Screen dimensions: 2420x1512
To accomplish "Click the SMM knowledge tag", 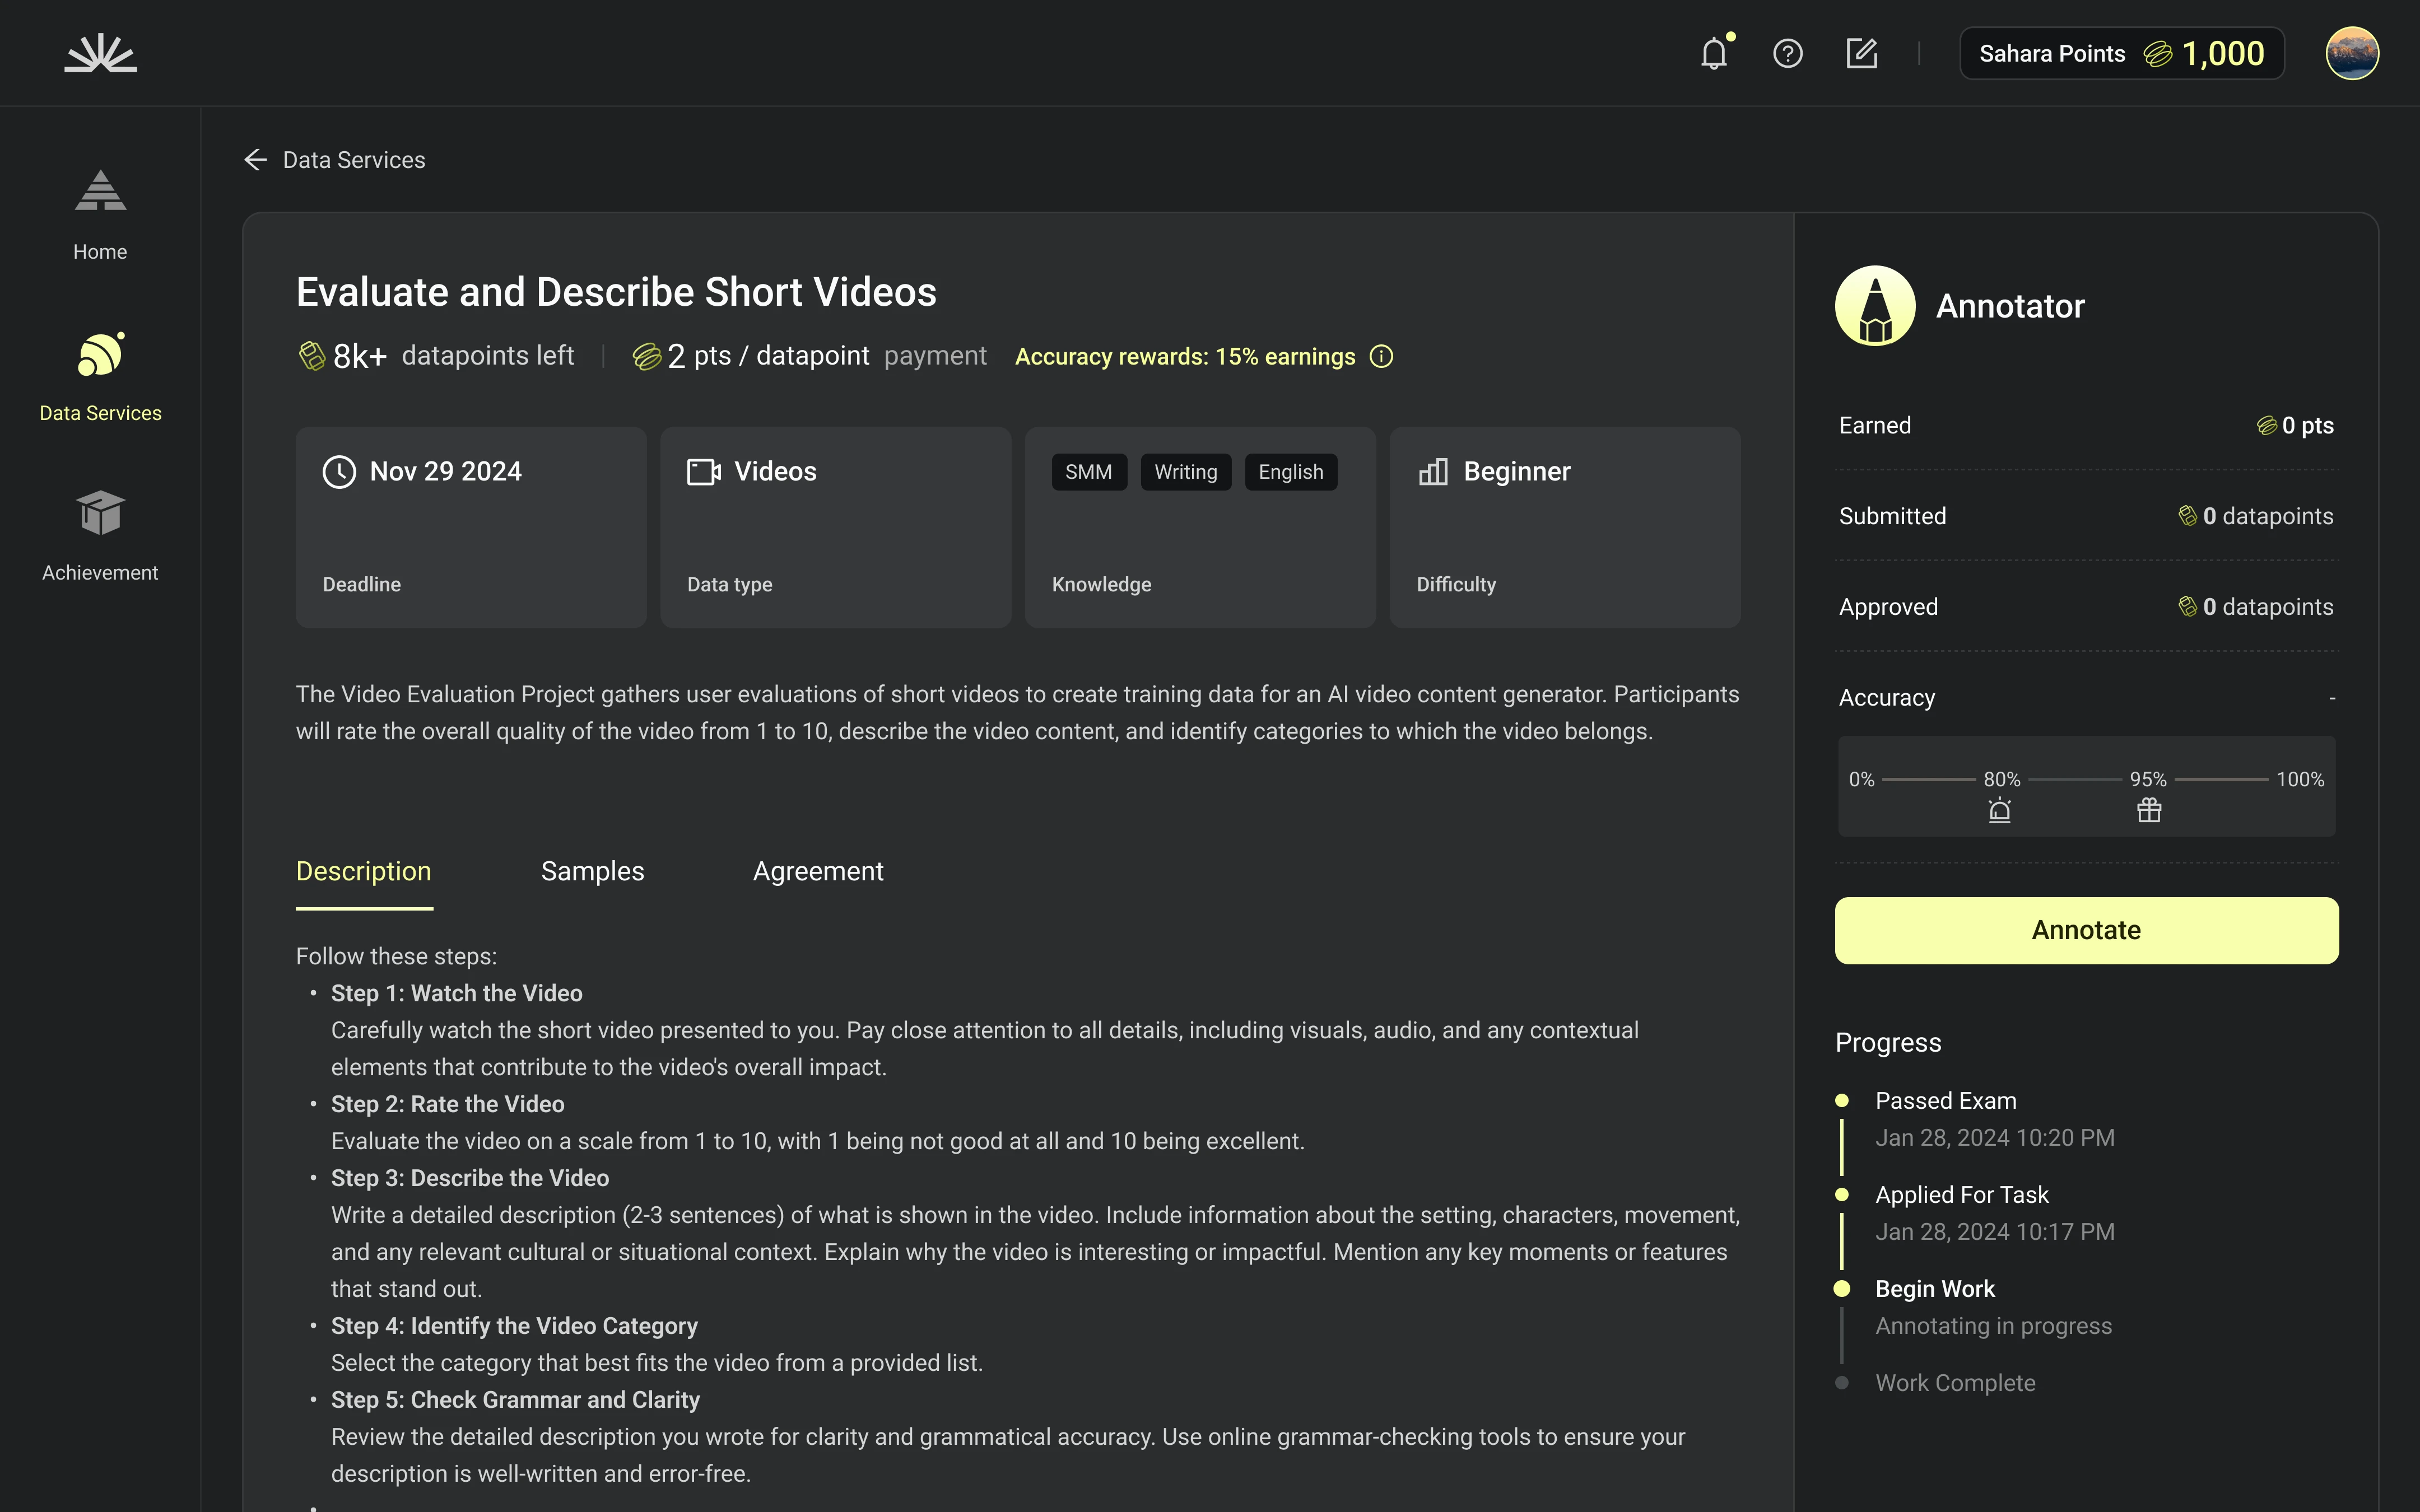I will [1088, 472].
